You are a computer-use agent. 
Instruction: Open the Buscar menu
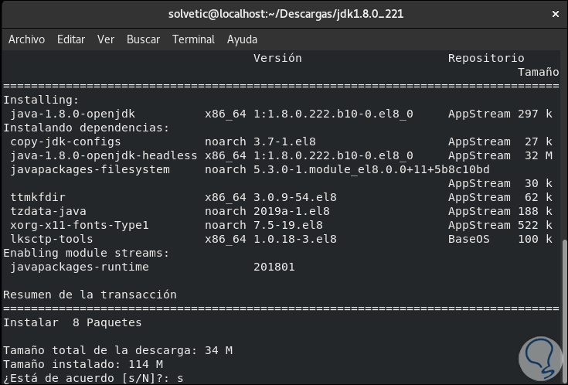[x=143, y=39]
